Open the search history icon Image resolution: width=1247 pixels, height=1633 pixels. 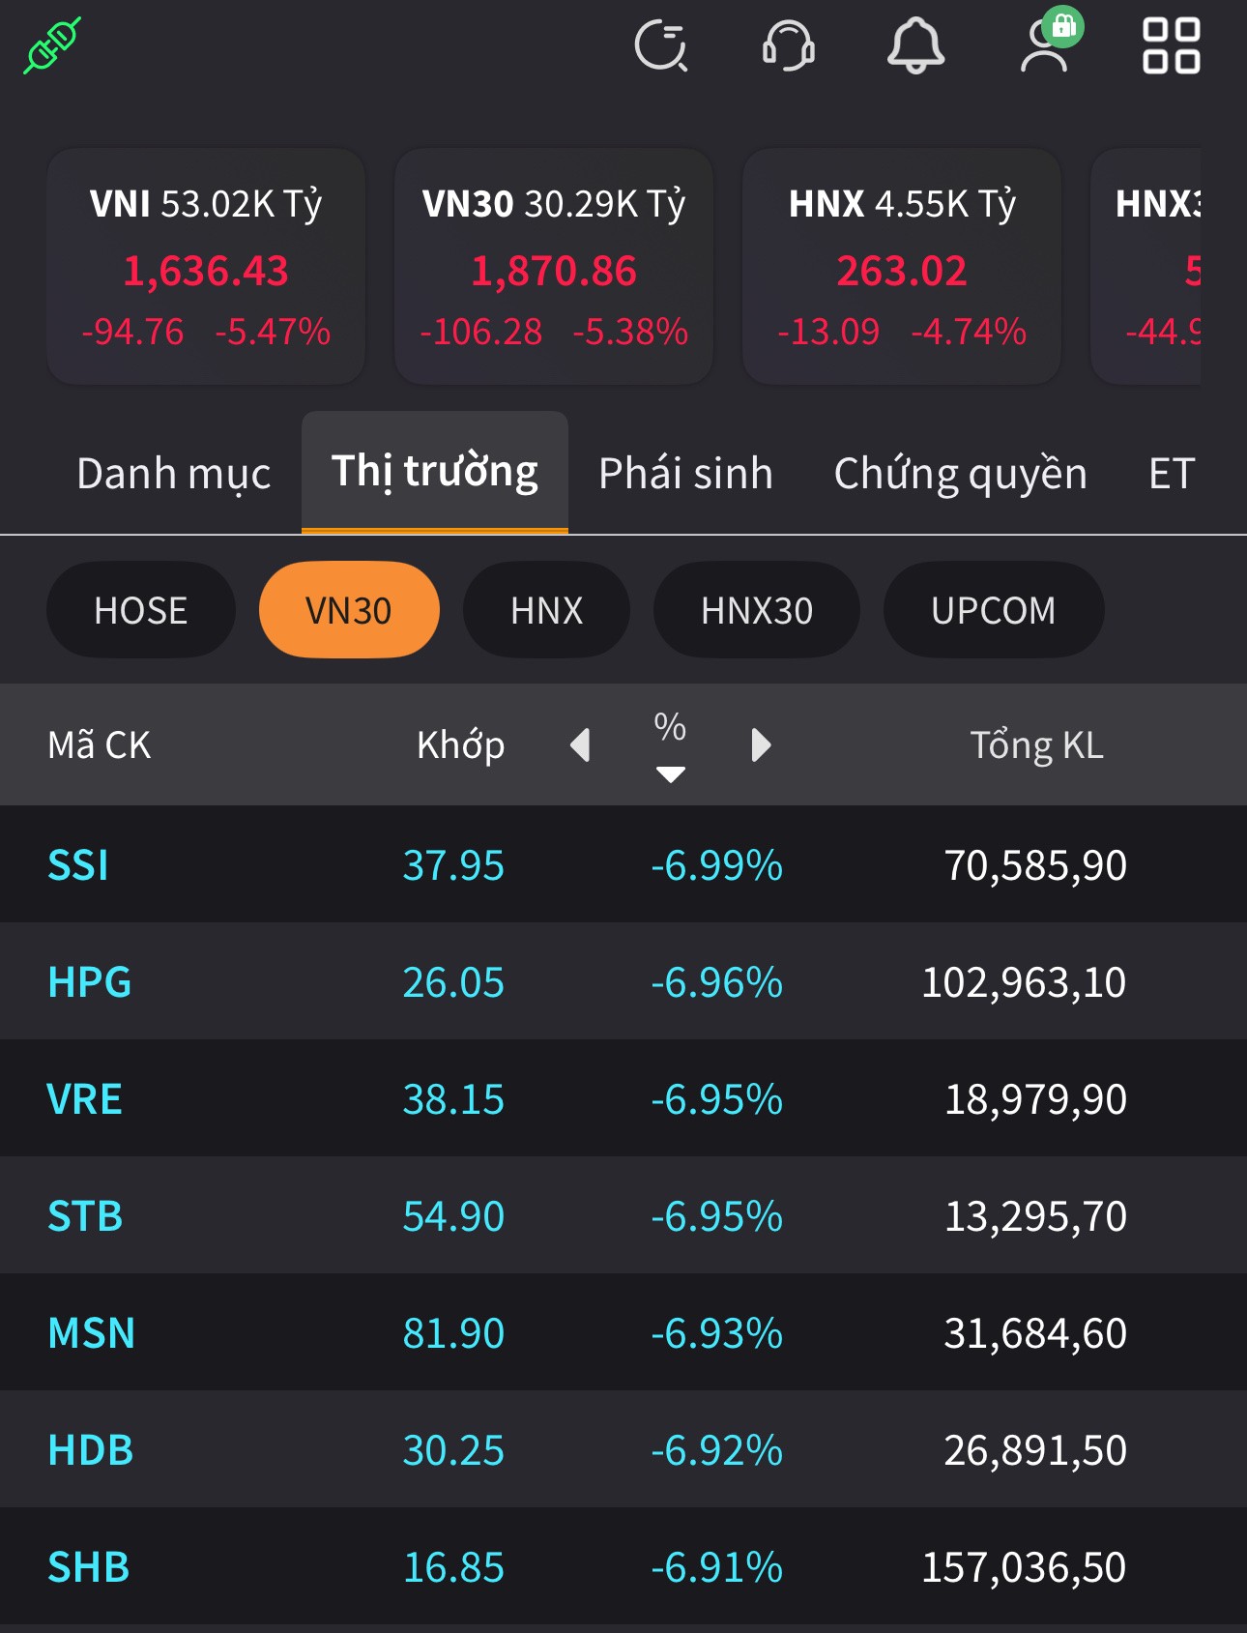661,45
